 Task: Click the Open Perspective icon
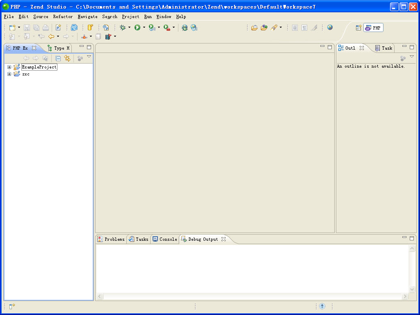coord(358,28)
